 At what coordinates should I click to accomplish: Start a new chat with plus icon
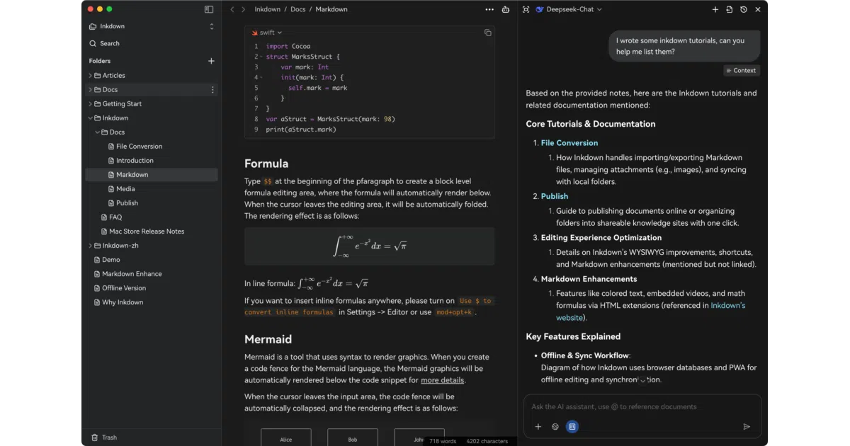[x=715, y=9]
